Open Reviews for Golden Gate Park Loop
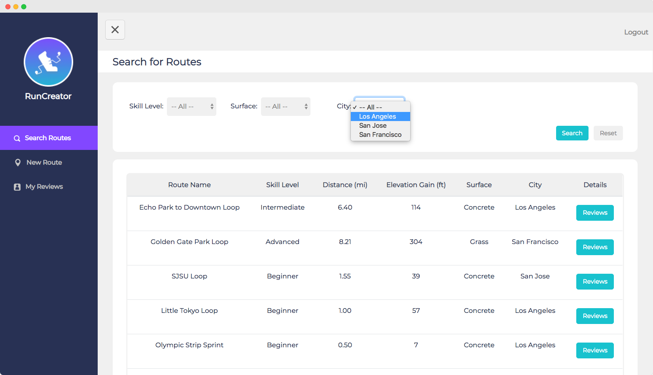 point(595,247)
